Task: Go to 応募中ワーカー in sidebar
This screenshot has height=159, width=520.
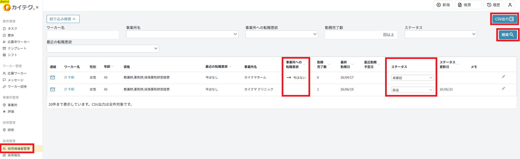Action: (18, 42)
